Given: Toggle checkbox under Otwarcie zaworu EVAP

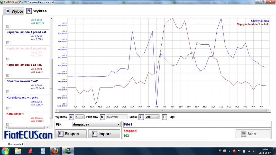Looking at the screenshot, I should (8, 92).
